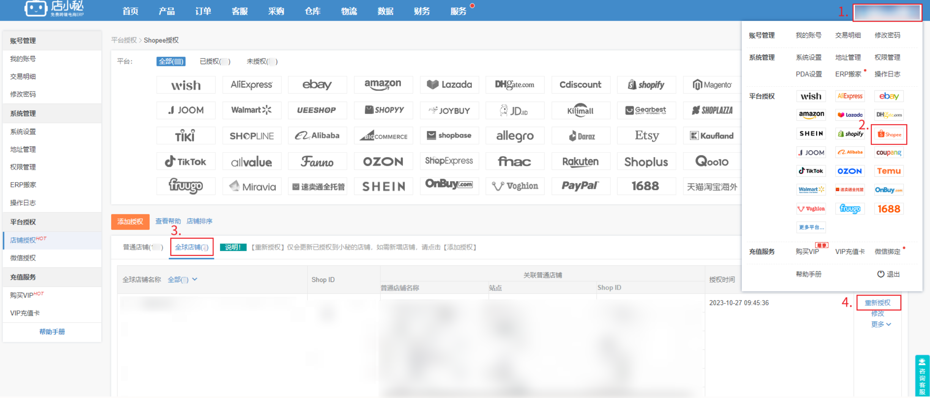Click the Rakuten platform logo
This screenshot has height=398, width=930.
[x=580, y=162]
